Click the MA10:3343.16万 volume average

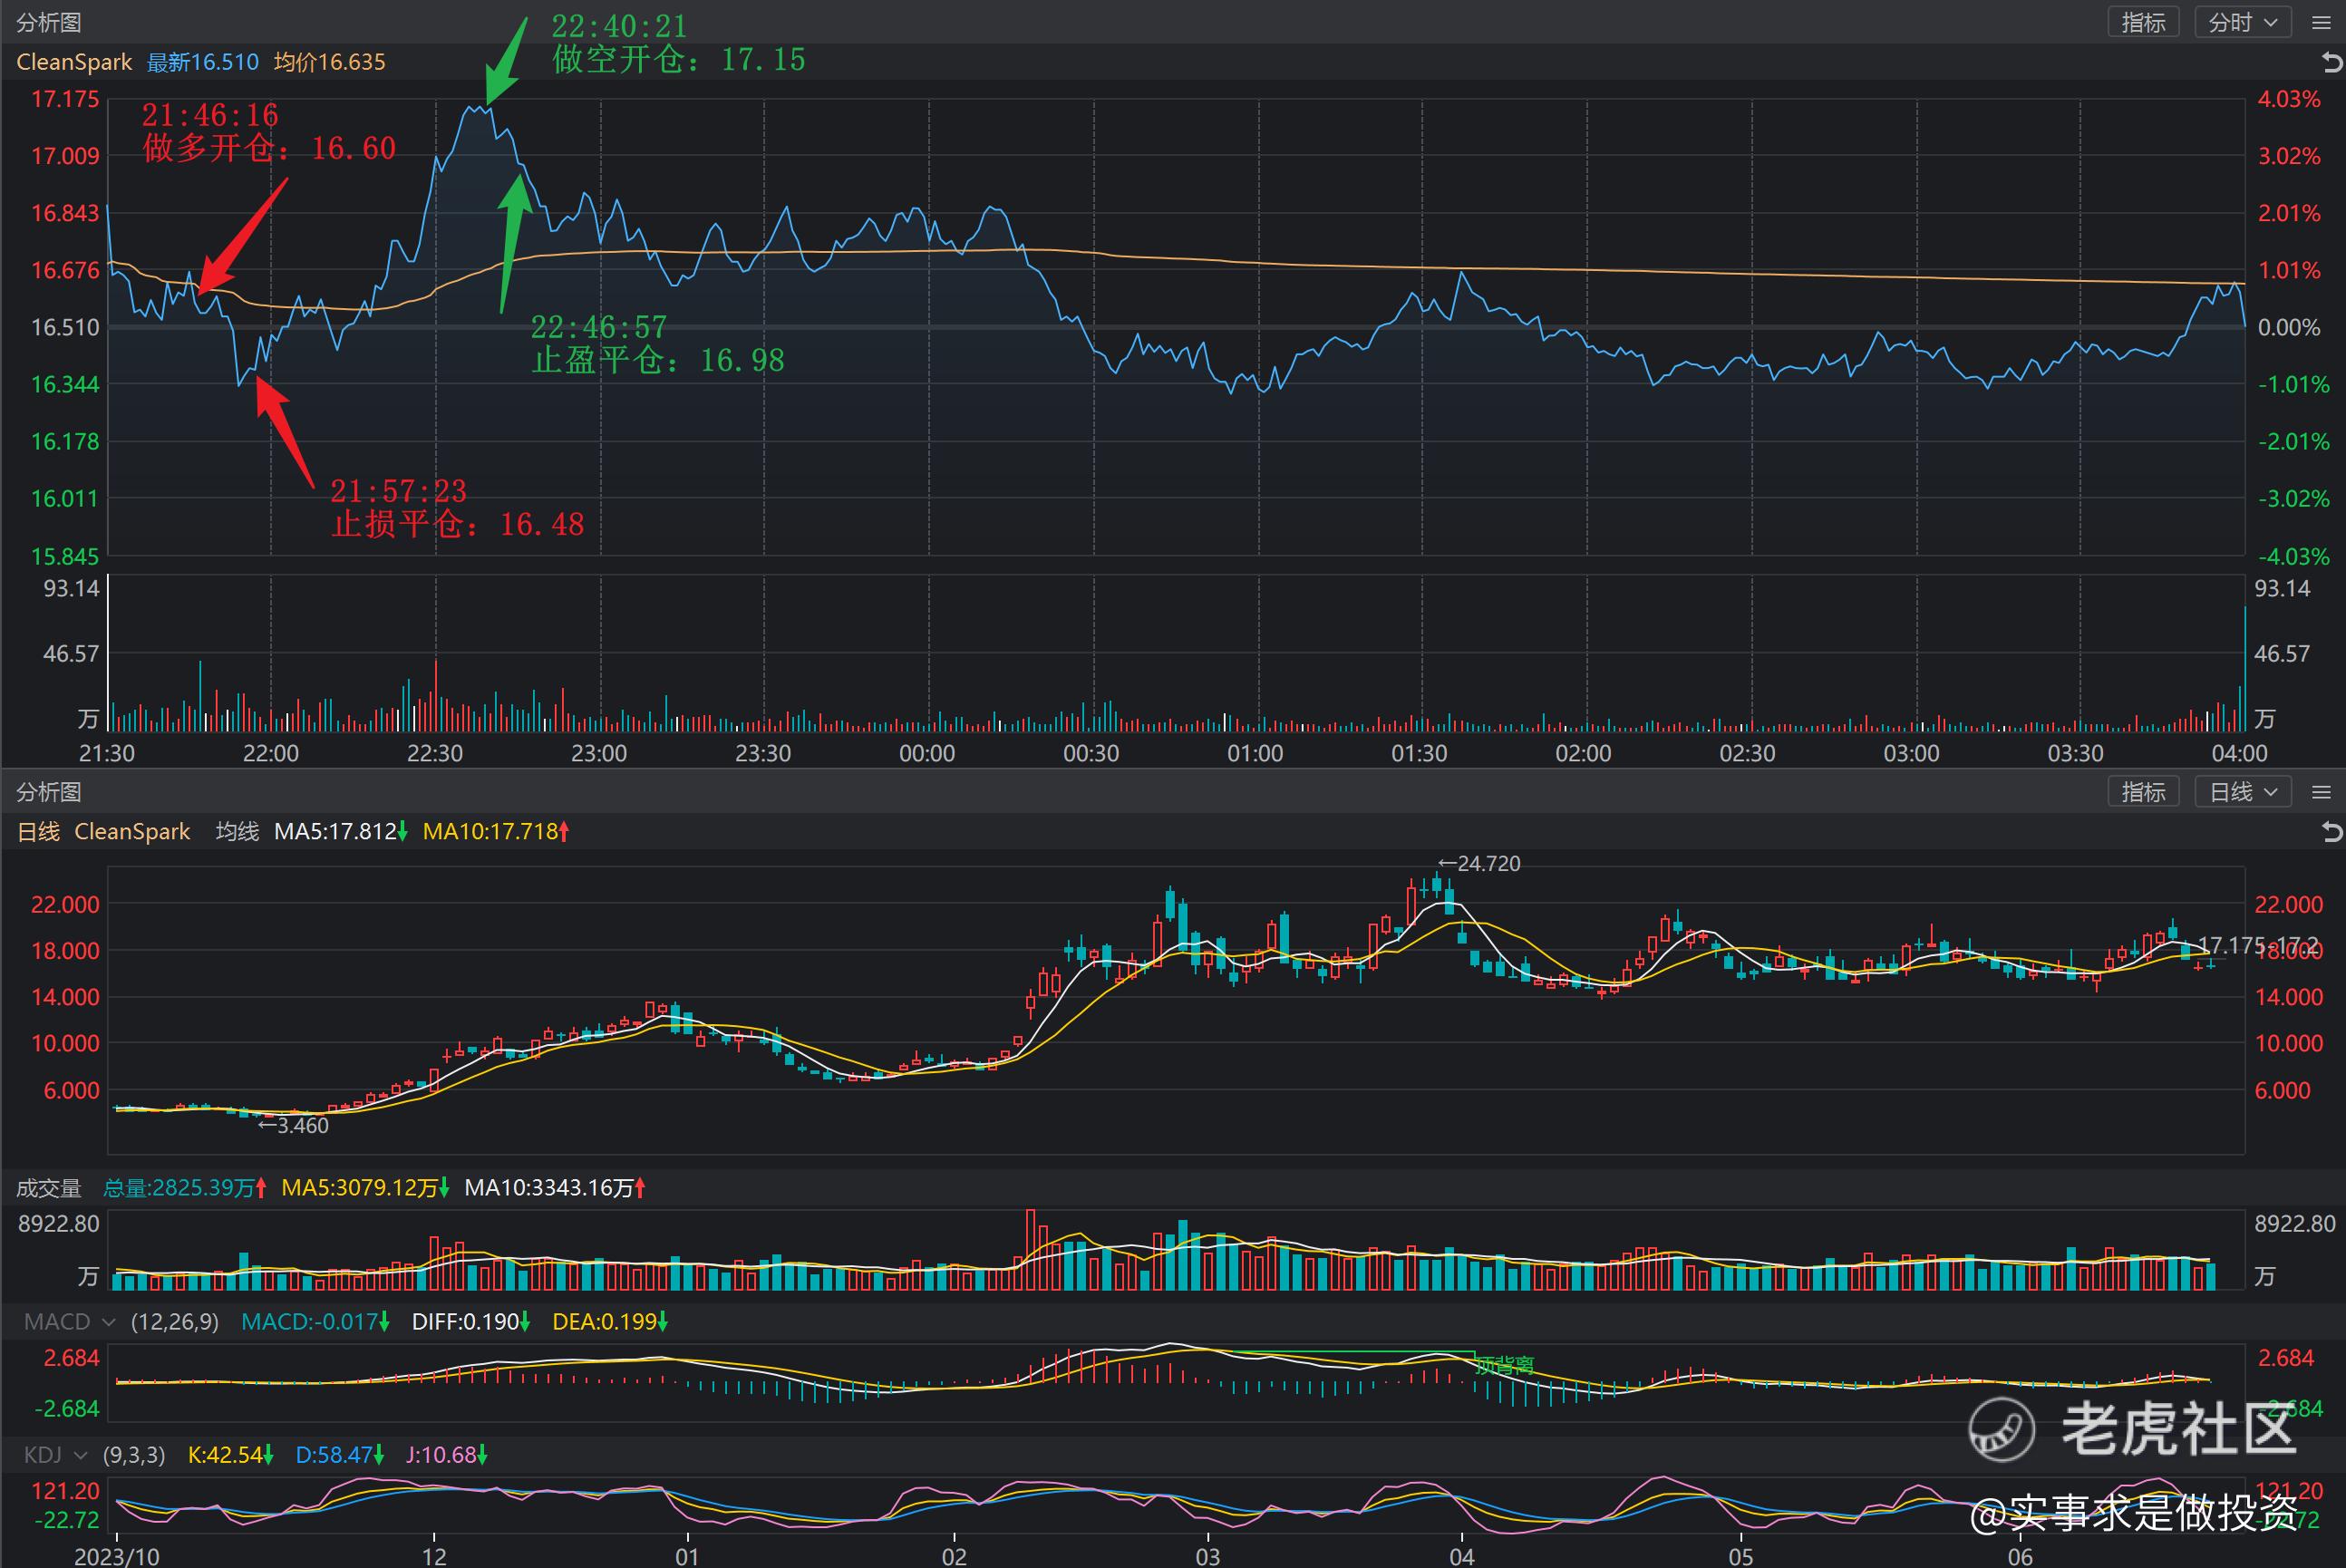pos(555,1188)
